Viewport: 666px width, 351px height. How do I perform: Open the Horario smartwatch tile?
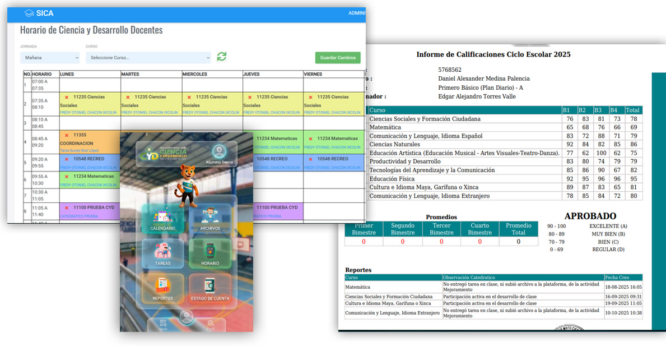click(210, 253)
